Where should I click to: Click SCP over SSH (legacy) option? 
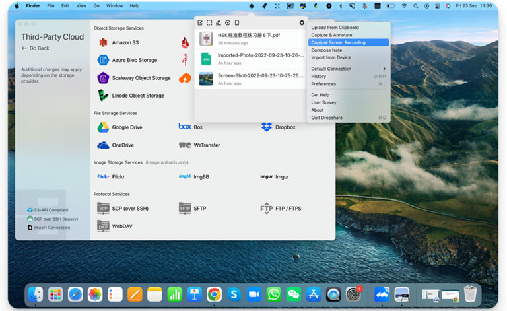point(52,219)
